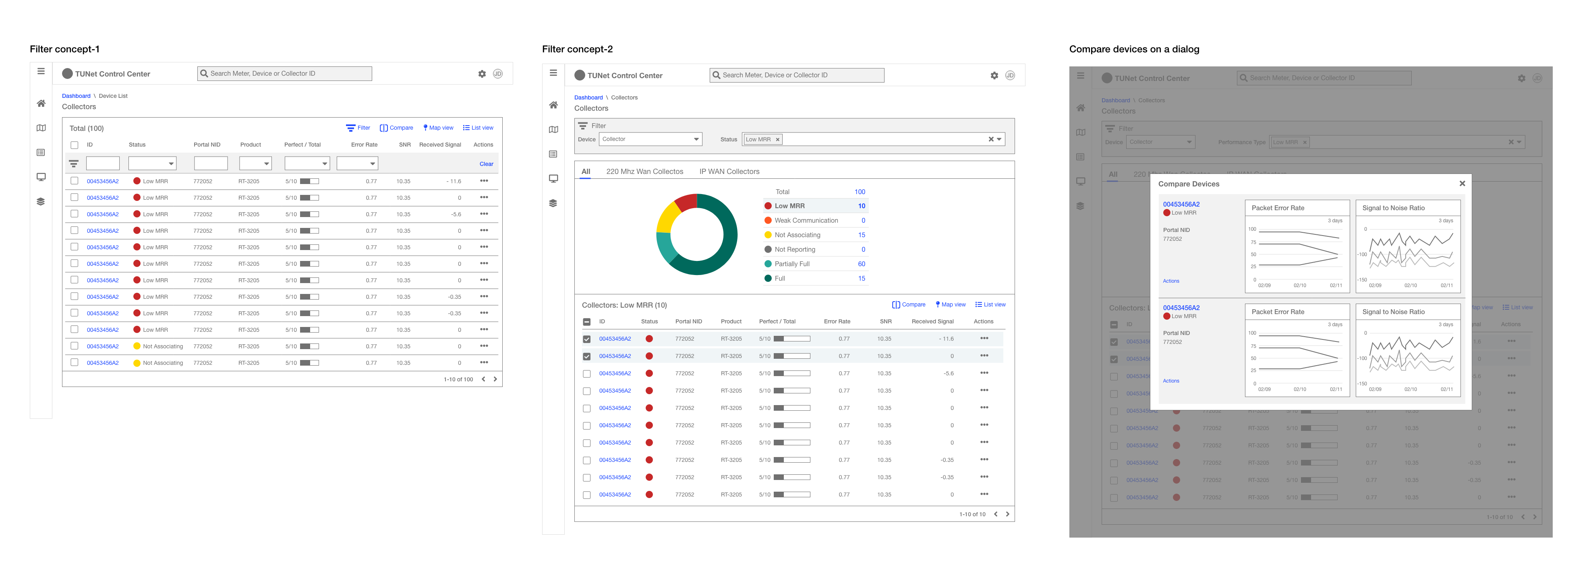Screen dimensions: 1593x573
Task: Open Device Collector dropdown in concept-2
Action: coord(650,140)
